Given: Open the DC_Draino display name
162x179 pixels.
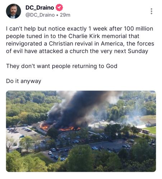Looking at the screenshot, I should 40,8.
